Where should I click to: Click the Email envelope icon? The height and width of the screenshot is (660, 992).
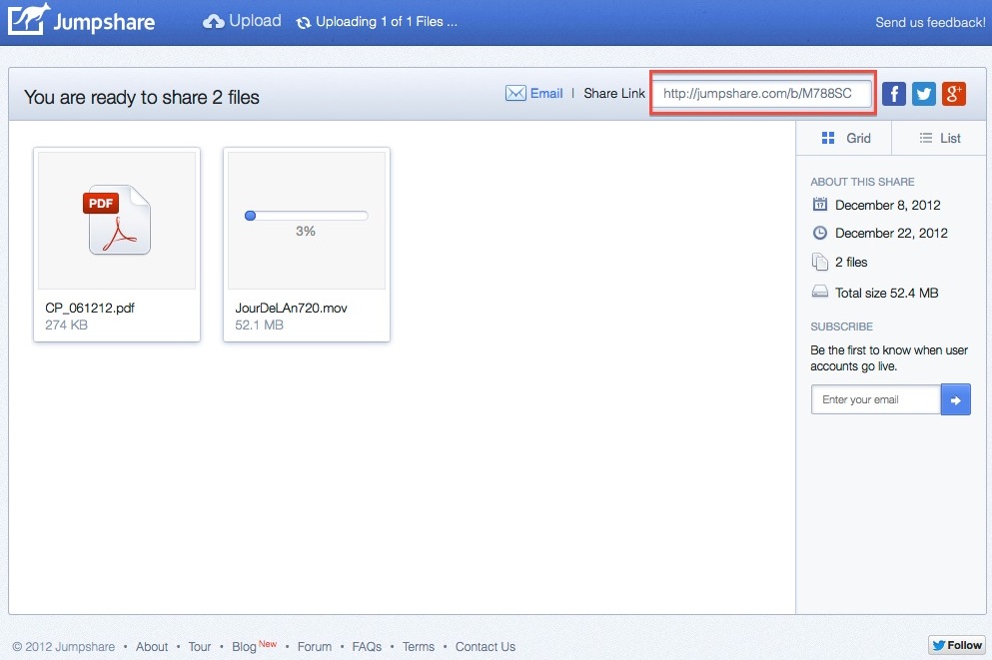515,94
